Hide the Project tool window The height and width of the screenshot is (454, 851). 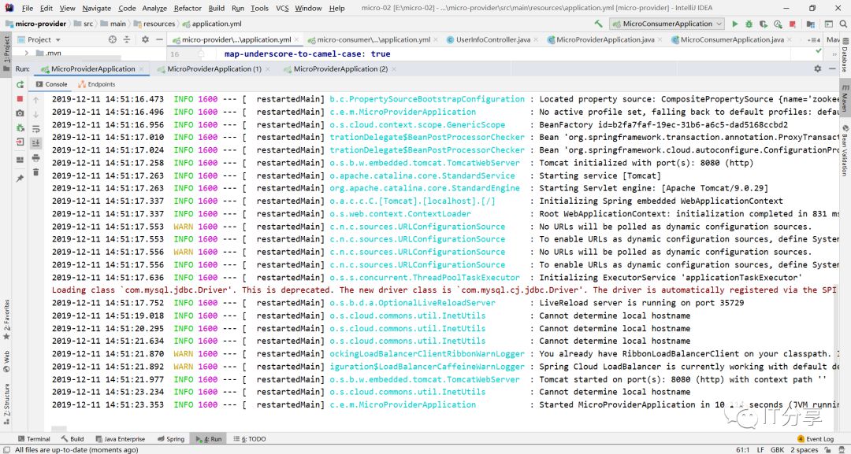pyautogui.click(x=159, y=39)
